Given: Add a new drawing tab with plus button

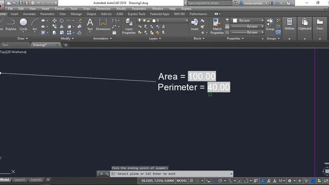Looking at the screenshot, I should click(x=66, y=45).
